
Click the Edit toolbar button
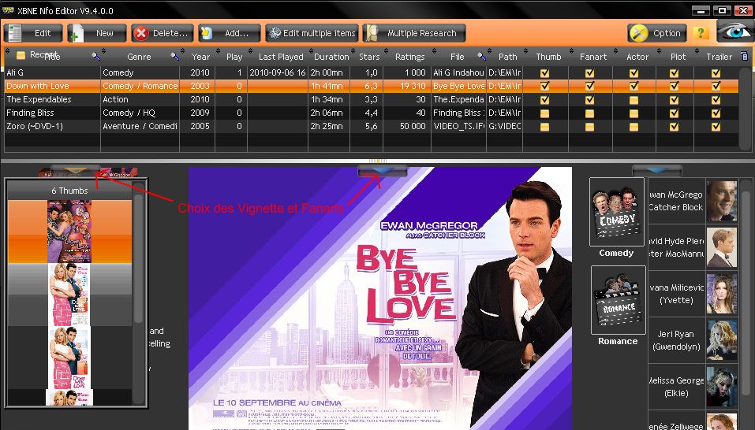[33, 33]
